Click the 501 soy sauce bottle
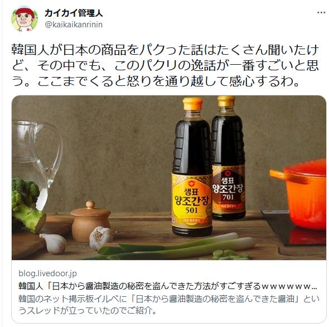Screen dimensions: 329x327 pos(192,167)
